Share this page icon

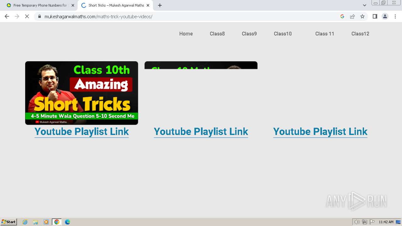tap(352, 16)
